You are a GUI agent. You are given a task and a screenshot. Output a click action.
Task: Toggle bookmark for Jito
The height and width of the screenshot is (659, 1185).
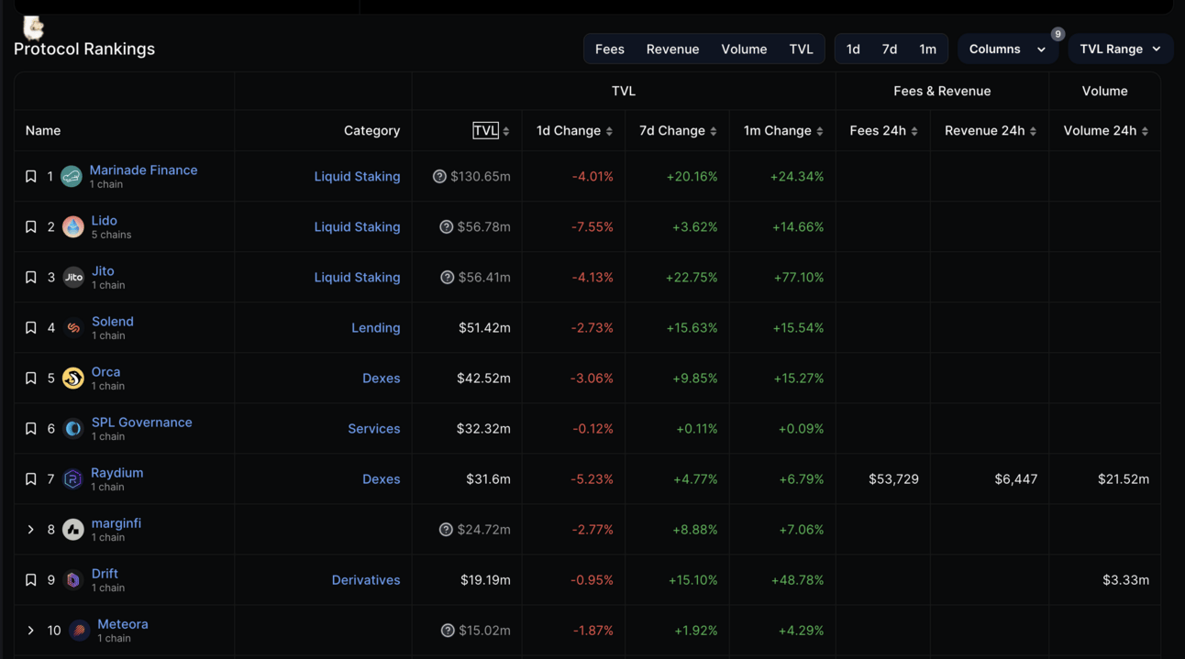click(x=31, y=277)
